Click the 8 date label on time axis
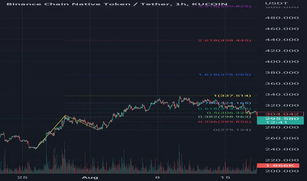 coord(157,178)
